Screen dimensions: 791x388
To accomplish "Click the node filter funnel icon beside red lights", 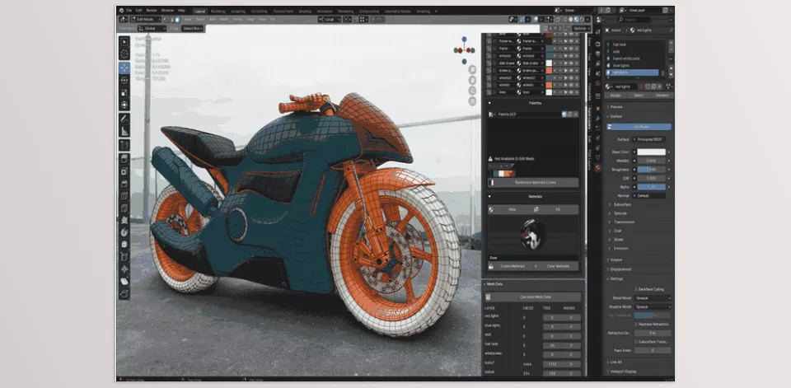I will pyautogui.click(x=667, y=86).
